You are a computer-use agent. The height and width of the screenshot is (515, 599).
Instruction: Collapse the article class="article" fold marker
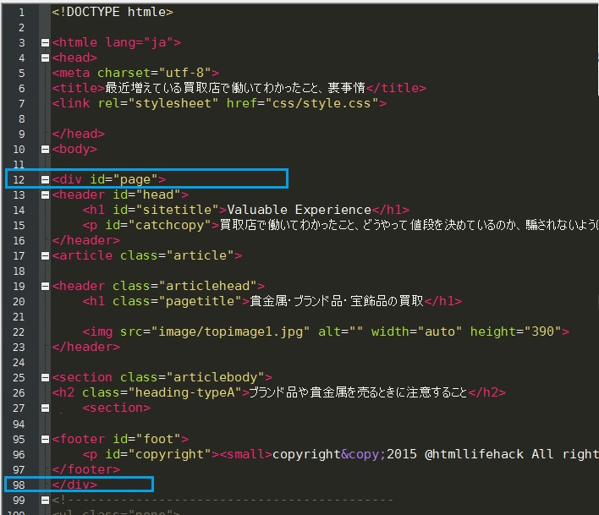pyautogui.click(x=45, y=255)
